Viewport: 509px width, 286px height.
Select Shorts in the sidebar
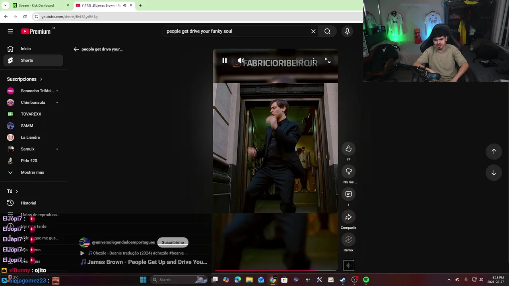tap(33, 60)
